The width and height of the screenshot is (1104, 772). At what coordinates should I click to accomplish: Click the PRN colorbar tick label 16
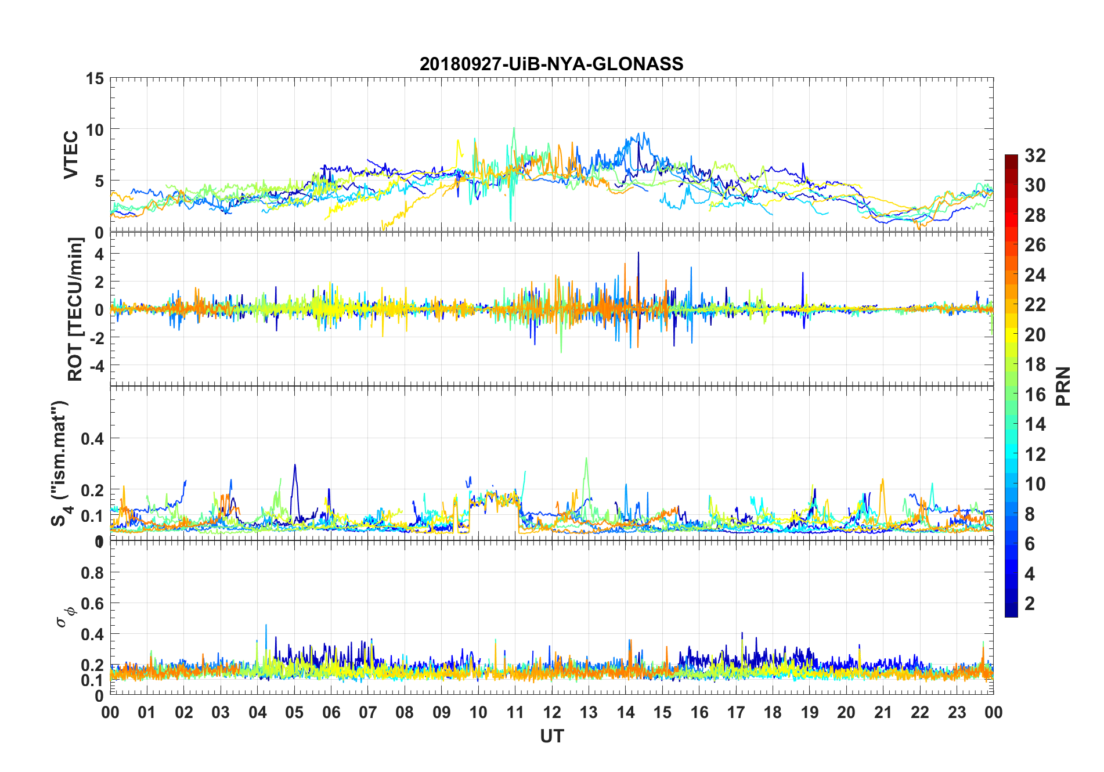tap(1036, 395)
